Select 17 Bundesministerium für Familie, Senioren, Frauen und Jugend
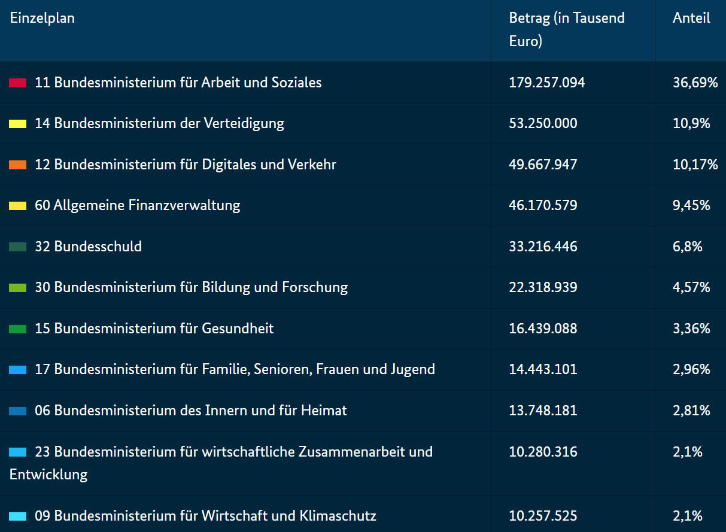 235,369
